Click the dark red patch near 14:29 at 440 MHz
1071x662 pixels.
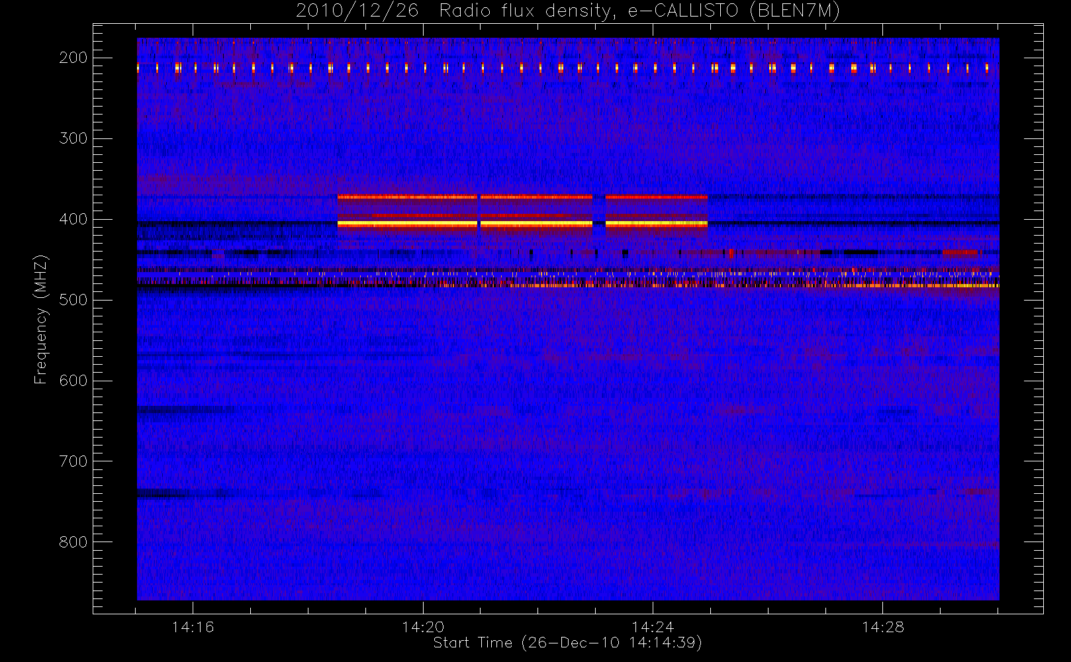(960, 252)
